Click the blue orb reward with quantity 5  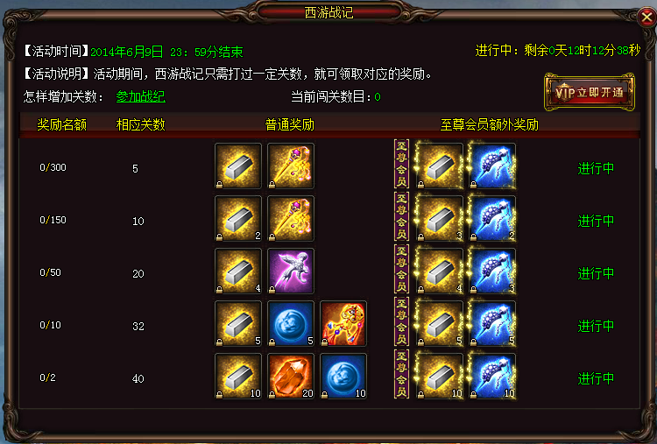(290, 323)
